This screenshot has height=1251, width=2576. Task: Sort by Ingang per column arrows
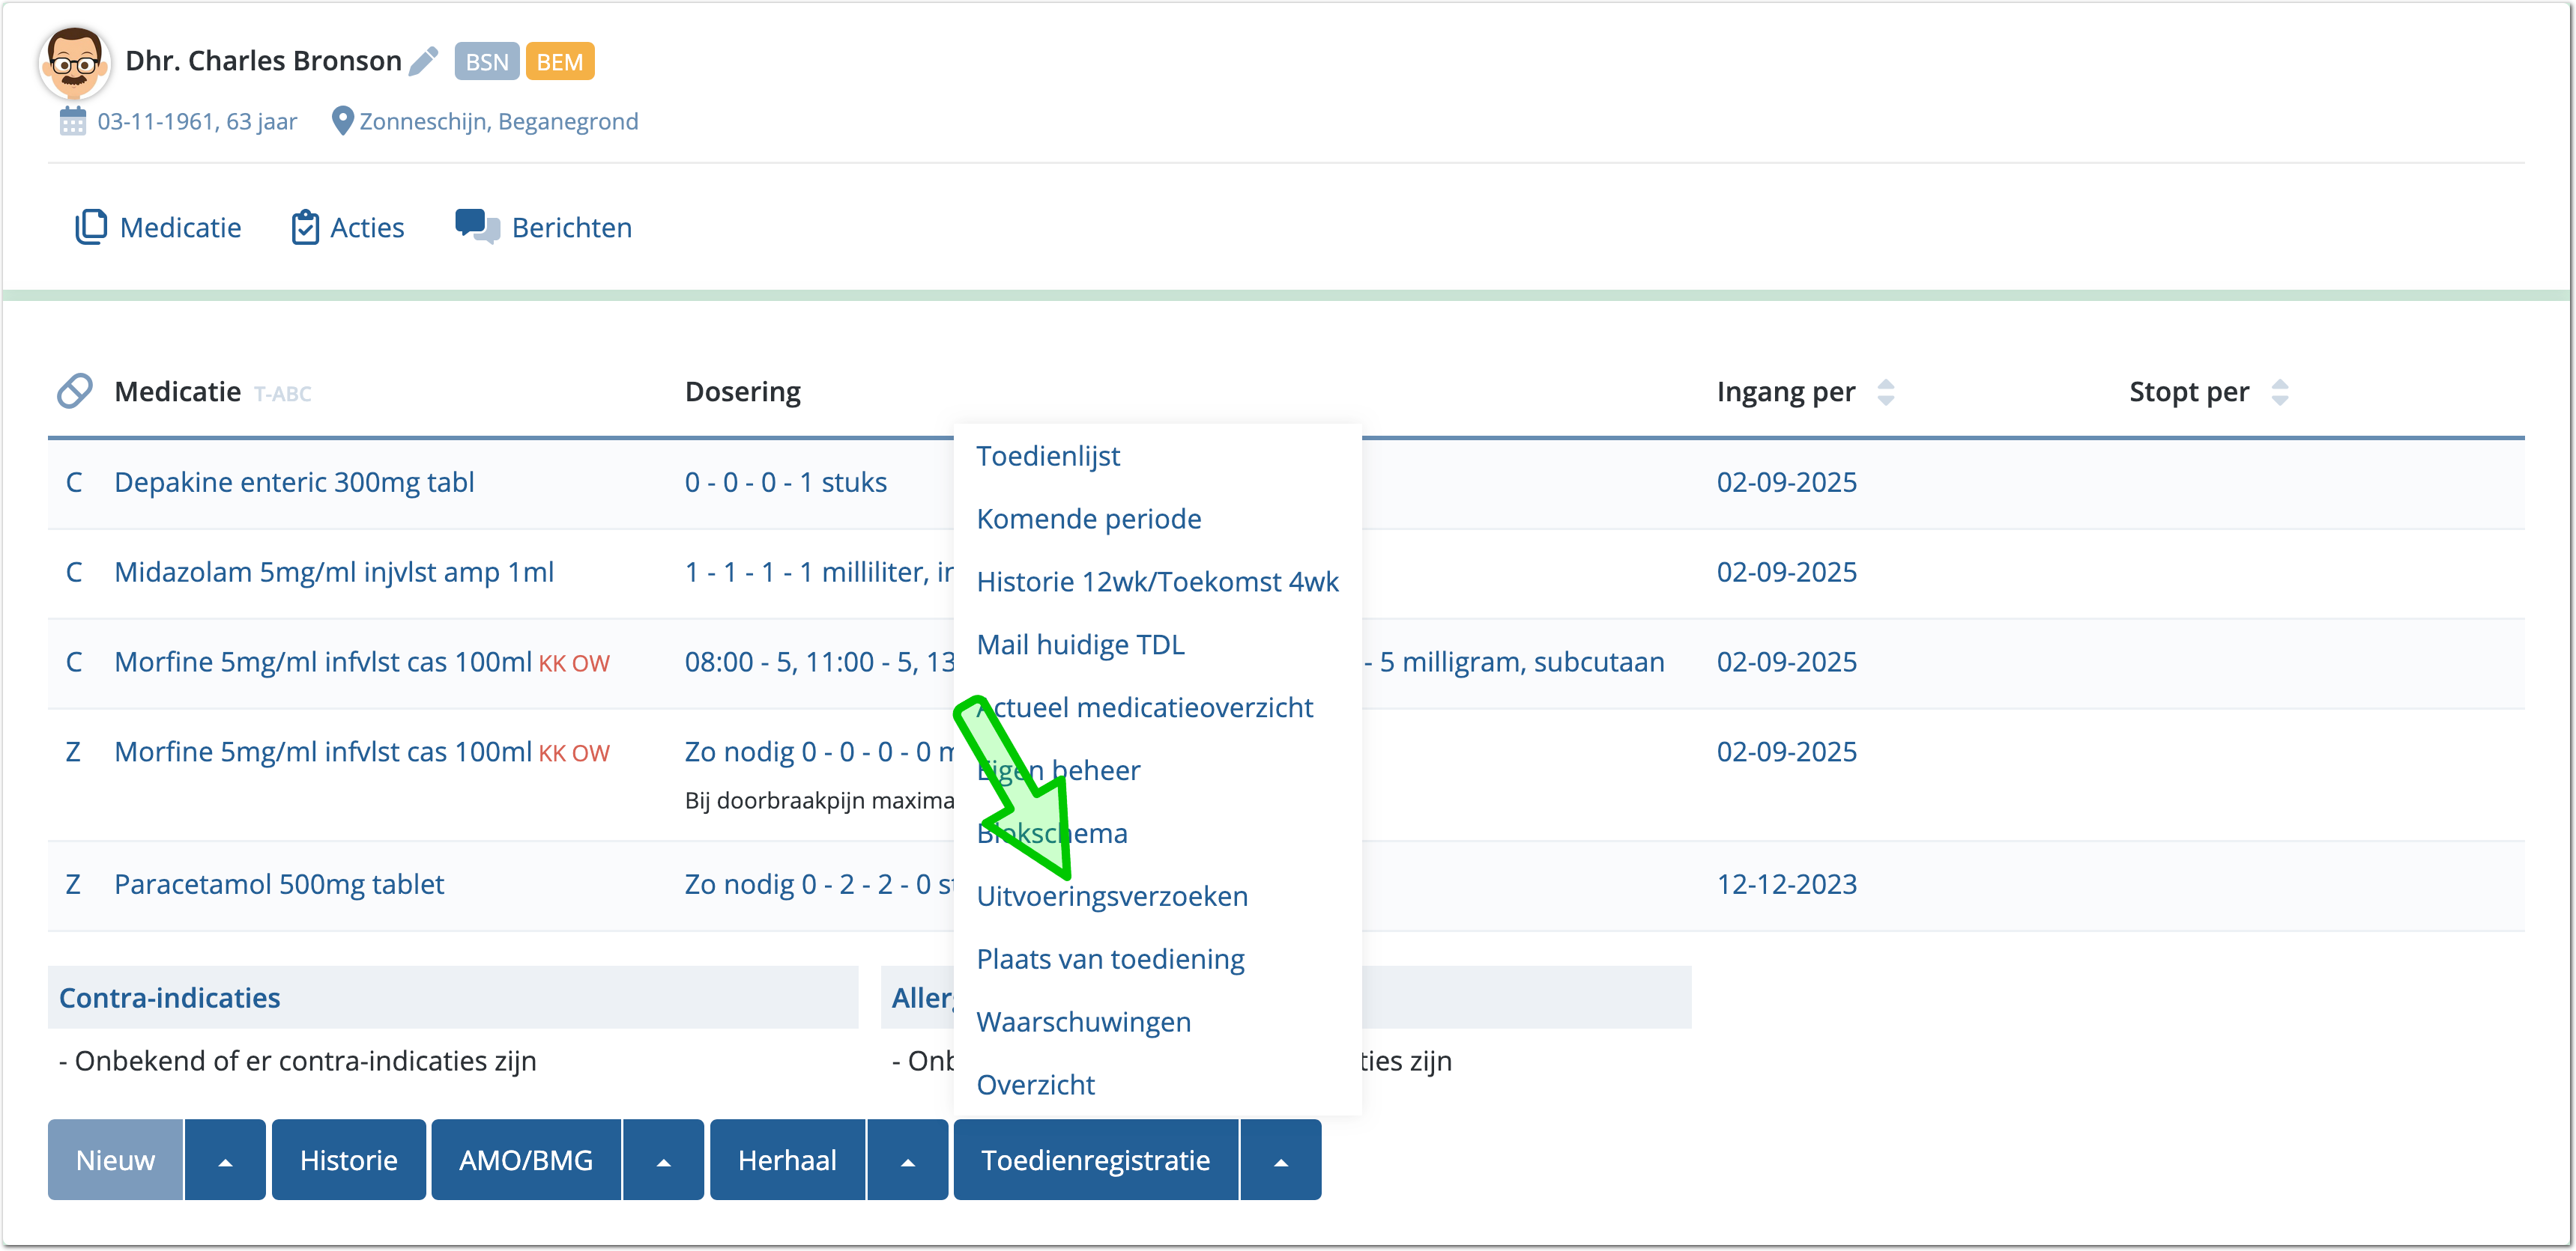pos(1885,392)
